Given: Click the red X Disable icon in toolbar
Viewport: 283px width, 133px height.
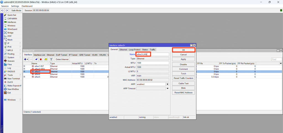Looking at the screenshot, I should coord(41,59).
